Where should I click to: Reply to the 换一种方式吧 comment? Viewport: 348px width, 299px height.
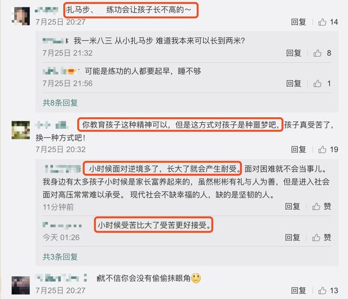pyautogui.click(x=299, y=149)
